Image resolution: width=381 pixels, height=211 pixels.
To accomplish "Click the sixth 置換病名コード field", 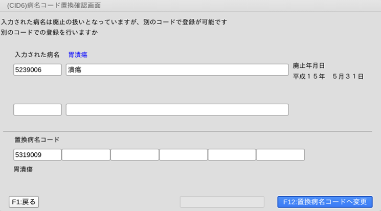I will 280,155.
